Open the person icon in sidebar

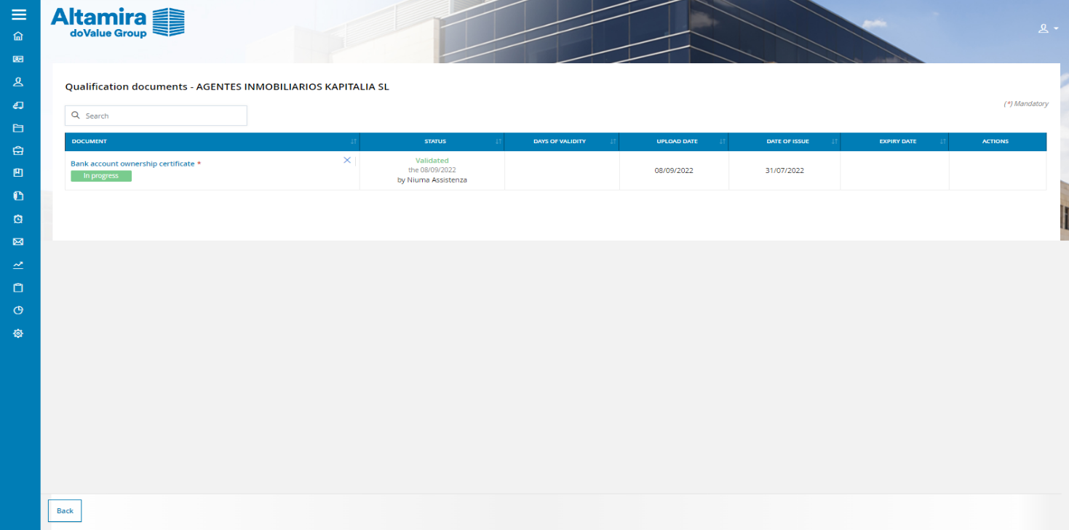18,81
